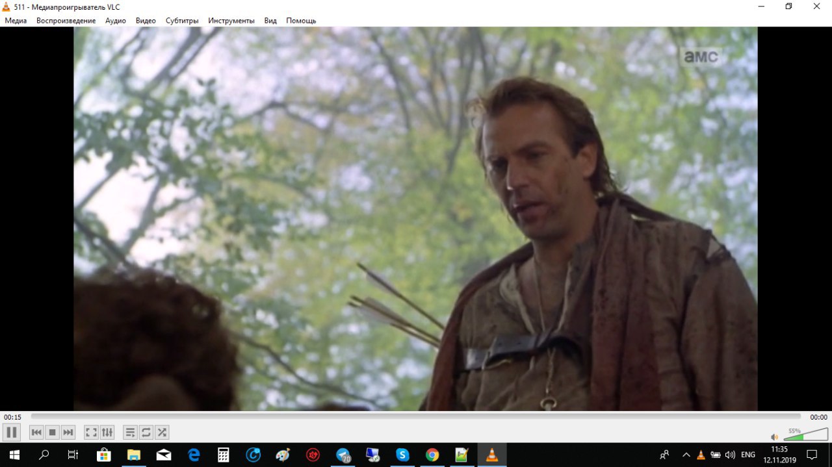Viewport: 832px width, 467px height.
Task: Click the VLC cone icon in title bar
Action: (x=6, y=6)
